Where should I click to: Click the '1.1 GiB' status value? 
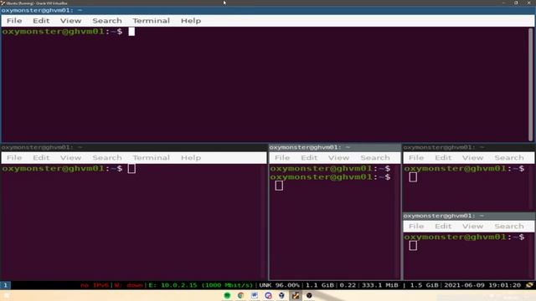(x=320, y=285)
